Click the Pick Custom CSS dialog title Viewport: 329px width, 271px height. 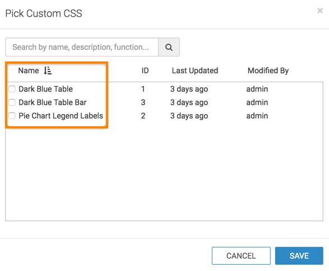[44, 13]
